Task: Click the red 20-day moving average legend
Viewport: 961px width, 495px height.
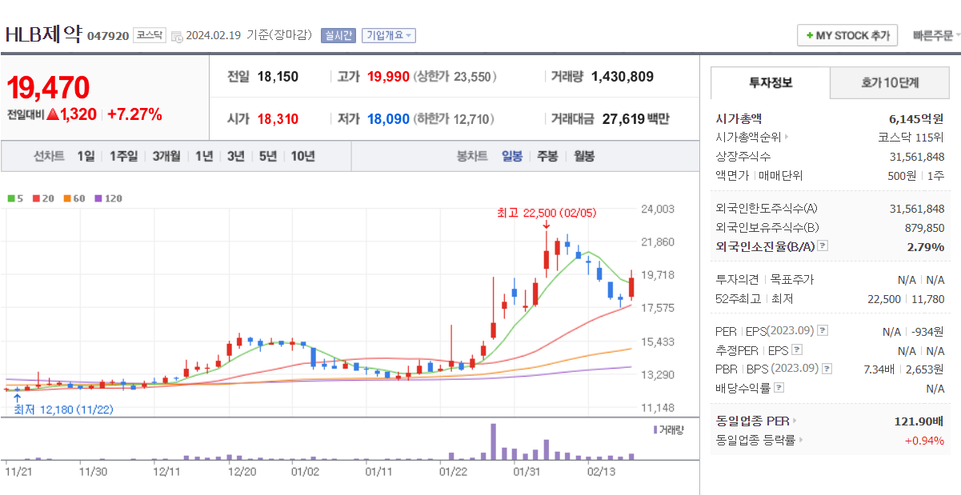Action: (x=43, y=198)
